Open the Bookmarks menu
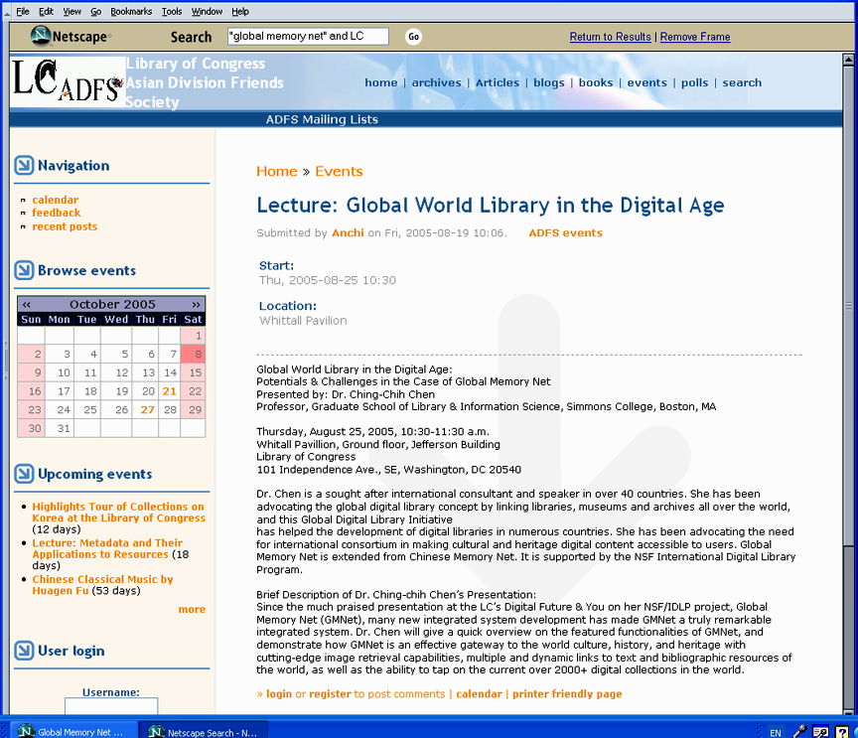This screenshot has width=858, height=738. [131, 11]
